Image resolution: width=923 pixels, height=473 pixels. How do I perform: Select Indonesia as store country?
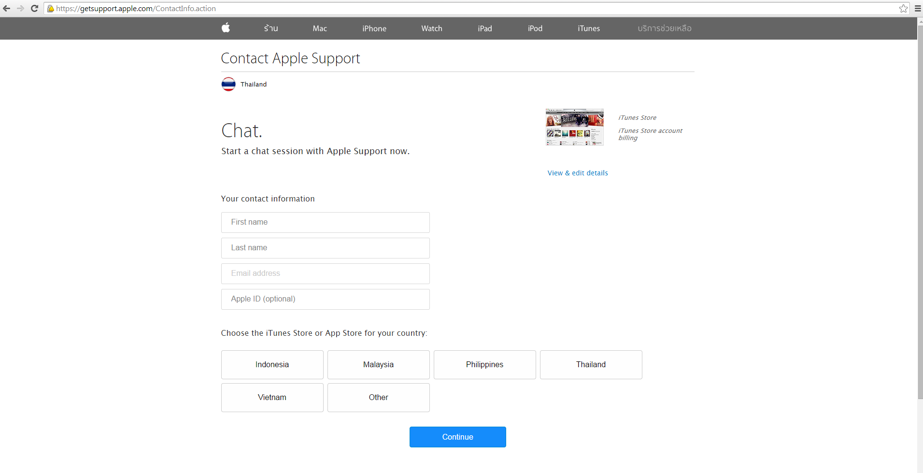[x=272, y=365]
